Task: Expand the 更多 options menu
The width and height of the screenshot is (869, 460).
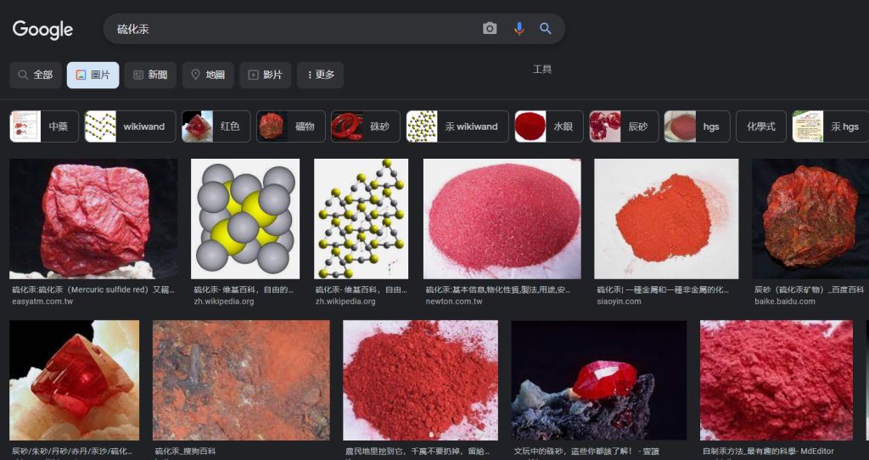Action: click(320, 75)
